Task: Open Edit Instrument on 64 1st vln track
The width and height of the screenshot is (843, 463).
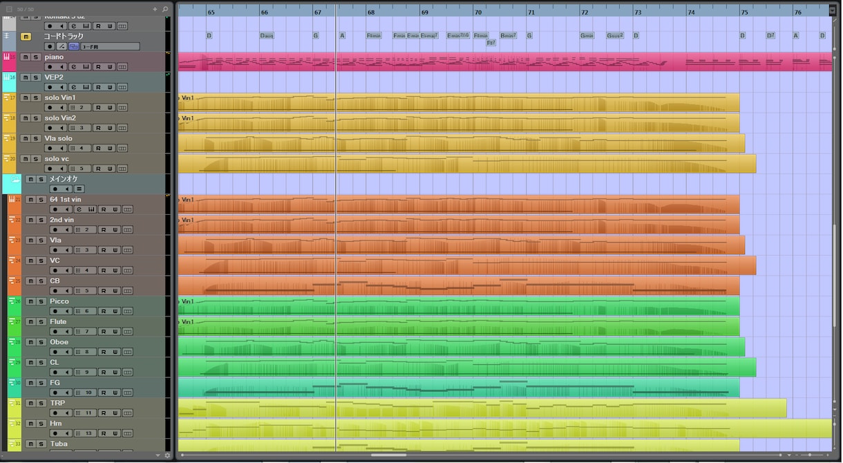Action: [79, 209]
